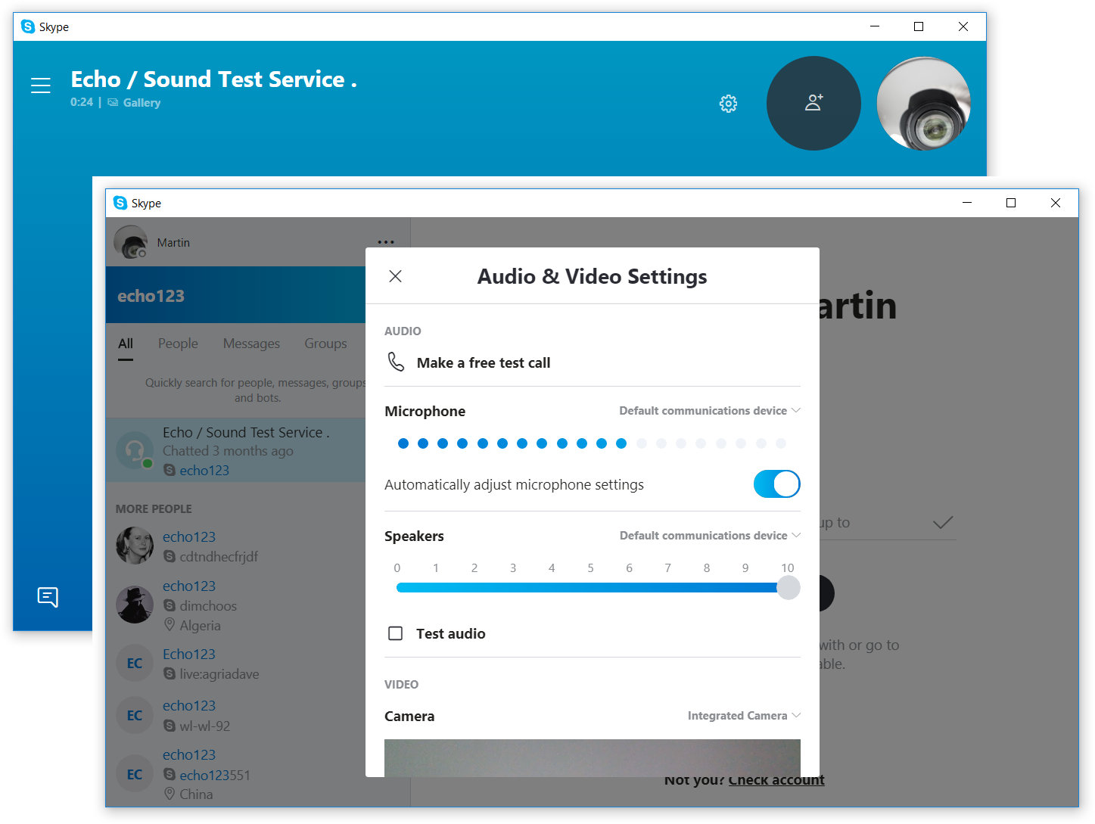Click the echo123 search field
The width and height of the screenshot is (1095, 824).
(x=236, y=296)
